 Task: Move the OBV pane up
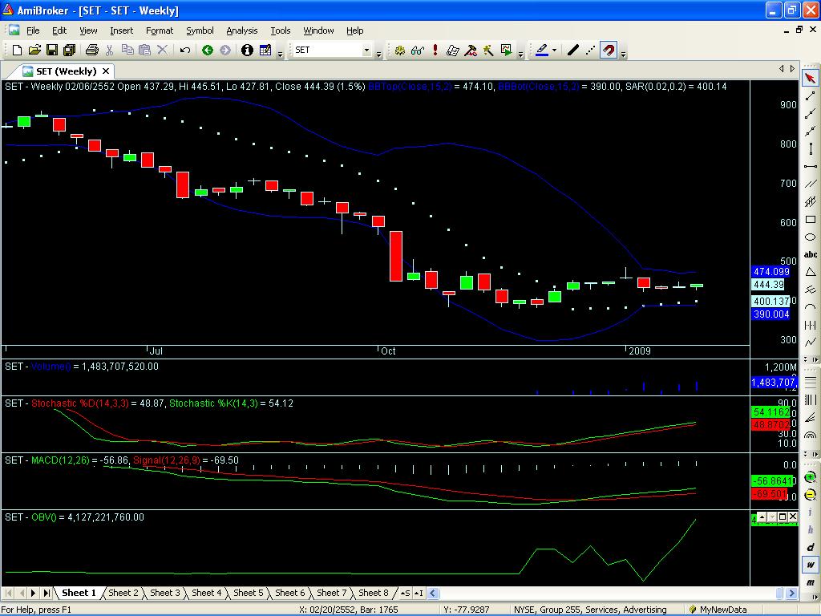[x=762, y=517]
